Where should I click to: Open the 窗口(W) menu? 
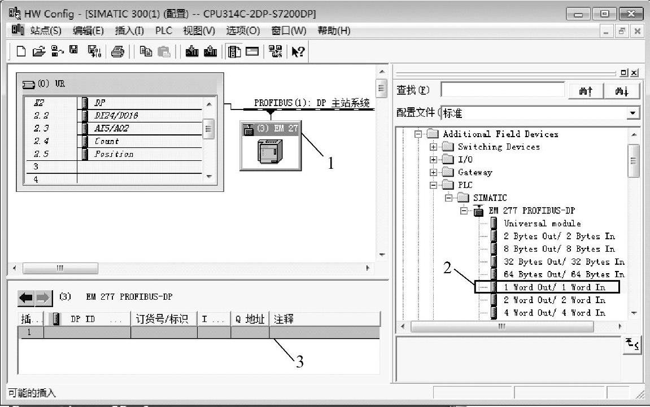[289, 30]
